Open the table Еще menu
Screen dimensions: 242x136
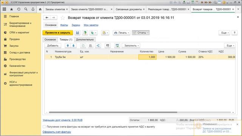pos(230,45)
